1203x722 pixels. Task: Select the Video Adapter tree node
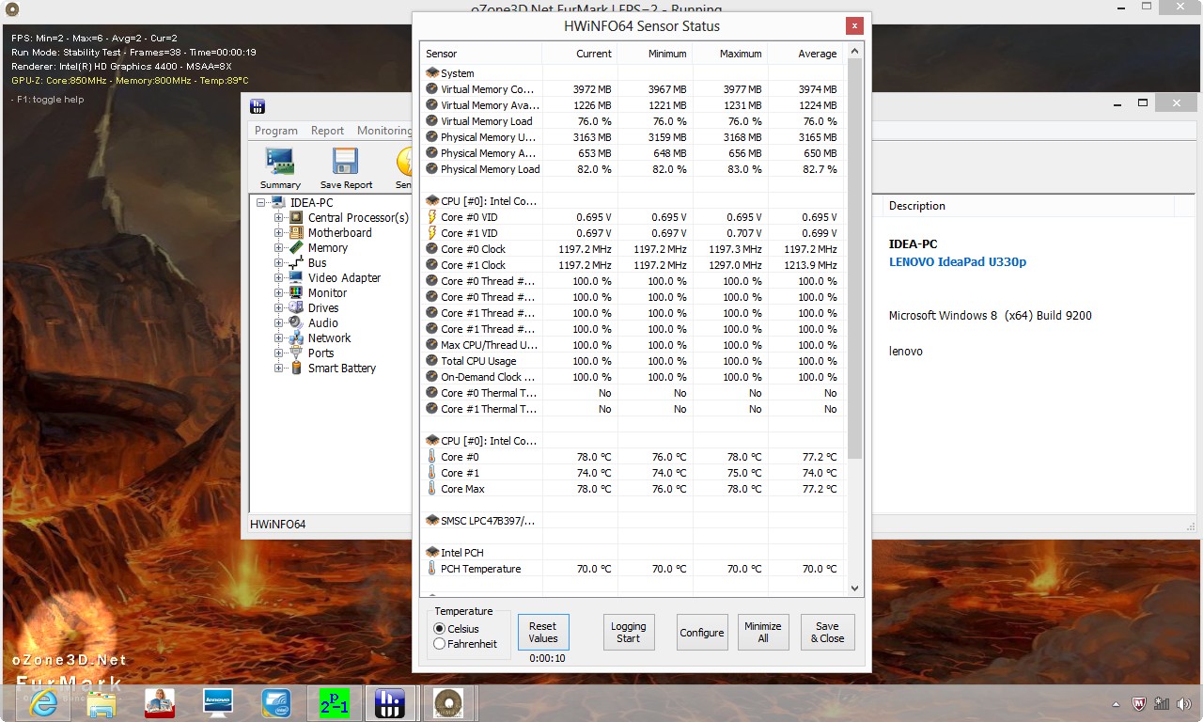click(344, 278)
